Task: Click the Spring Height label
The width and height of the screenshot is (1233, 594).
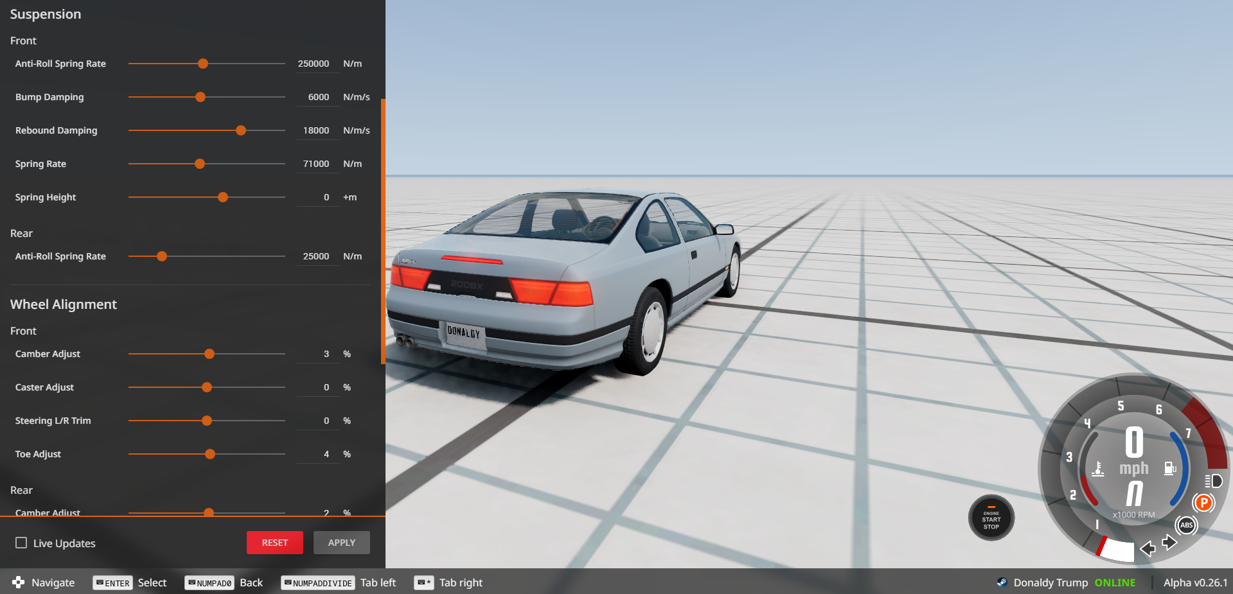Action: [x=46, y=197]
